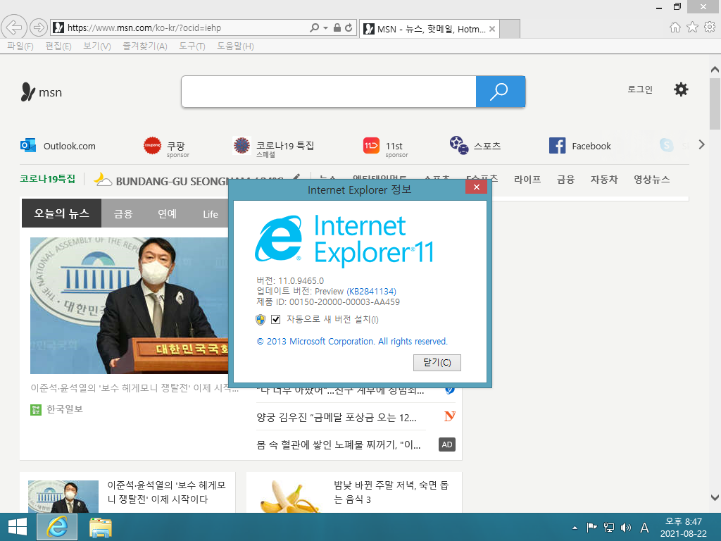Open a new blank tab

(510, 29)
